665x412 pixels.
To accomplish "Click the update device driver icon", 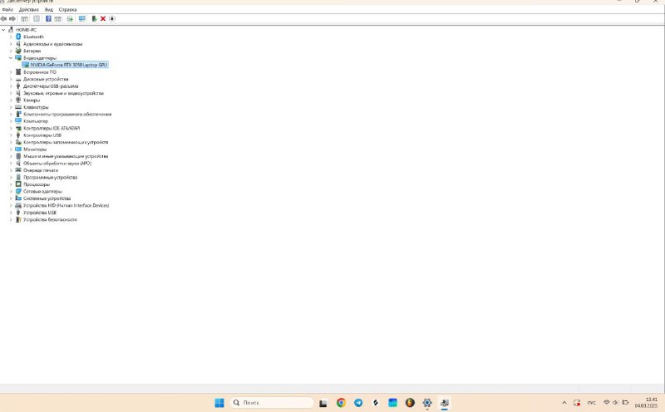I will (94, 18).
